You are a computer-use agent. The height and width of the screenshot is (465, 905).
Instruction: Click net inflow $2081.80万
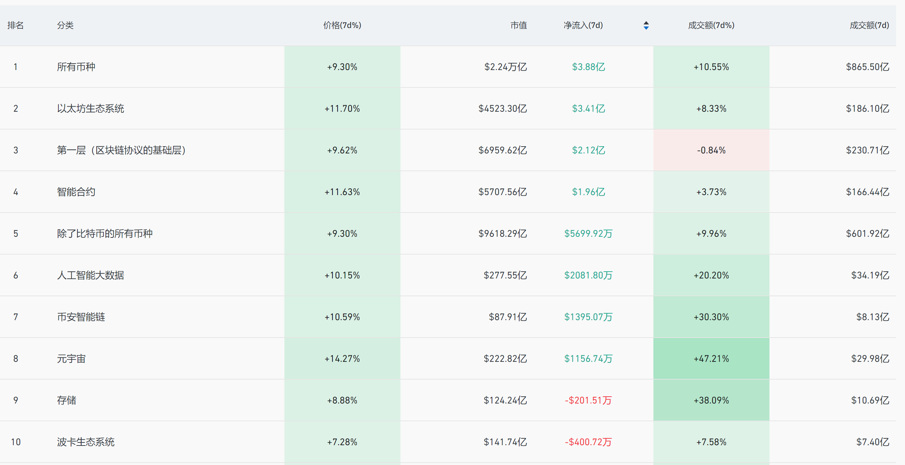click(589, 275)
